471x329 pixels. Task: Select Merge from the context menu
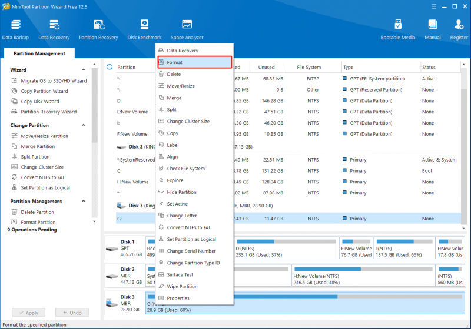point(195,98)
